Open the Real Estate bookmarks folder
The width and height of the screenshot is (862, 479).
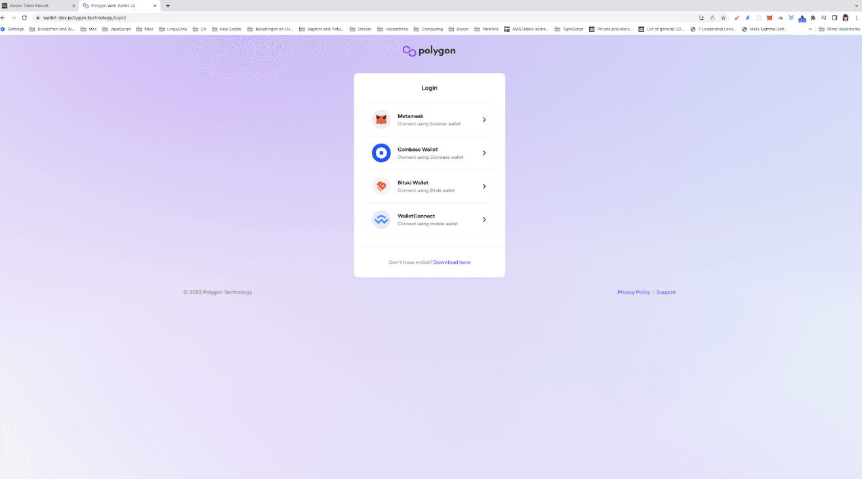[226, 29]
